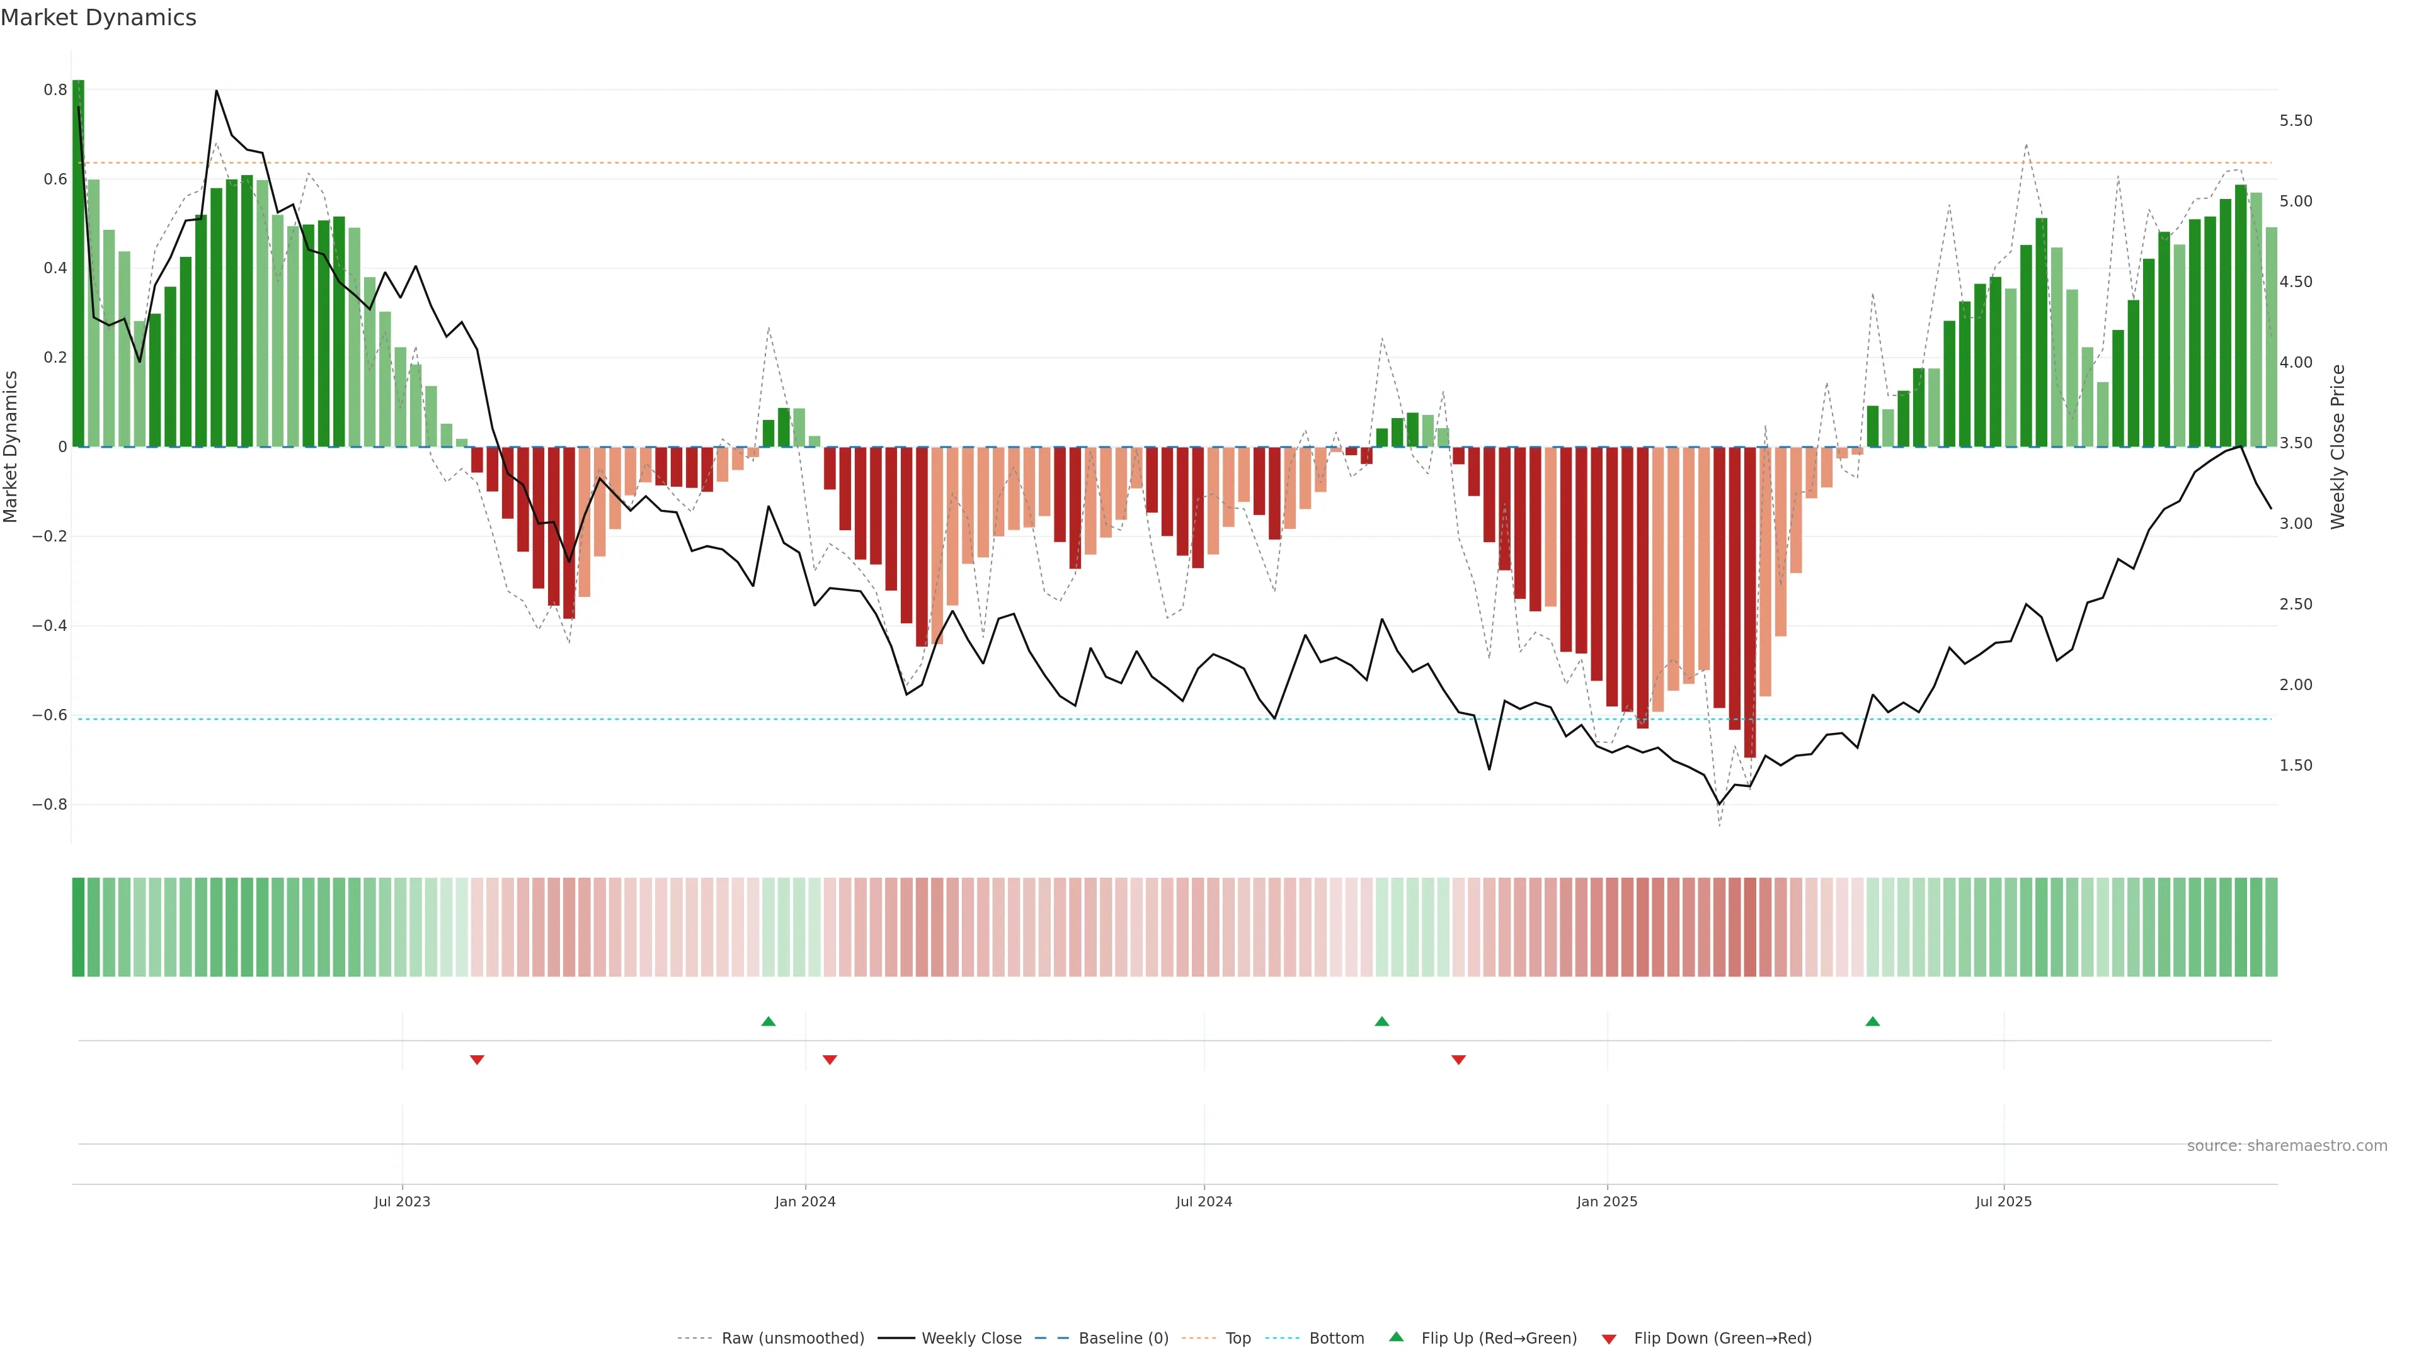
Task: Toggle the Bottom legend entry
Action: [1336, 1339]
